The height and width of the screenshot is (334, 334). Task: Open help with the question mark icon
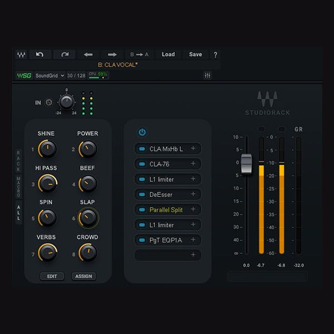(215, 55)
